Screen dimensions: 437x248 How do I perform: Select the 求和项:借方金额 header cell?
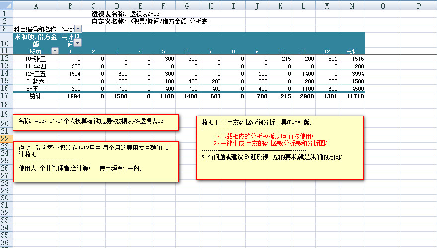tap(36, 37)
